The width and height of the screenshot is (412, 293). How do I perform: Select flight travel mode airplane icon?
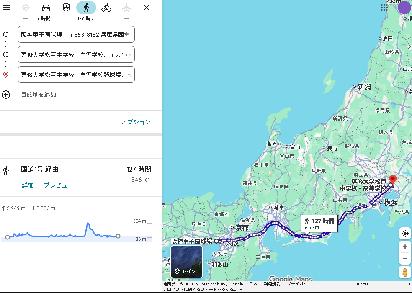coord(126,8)
